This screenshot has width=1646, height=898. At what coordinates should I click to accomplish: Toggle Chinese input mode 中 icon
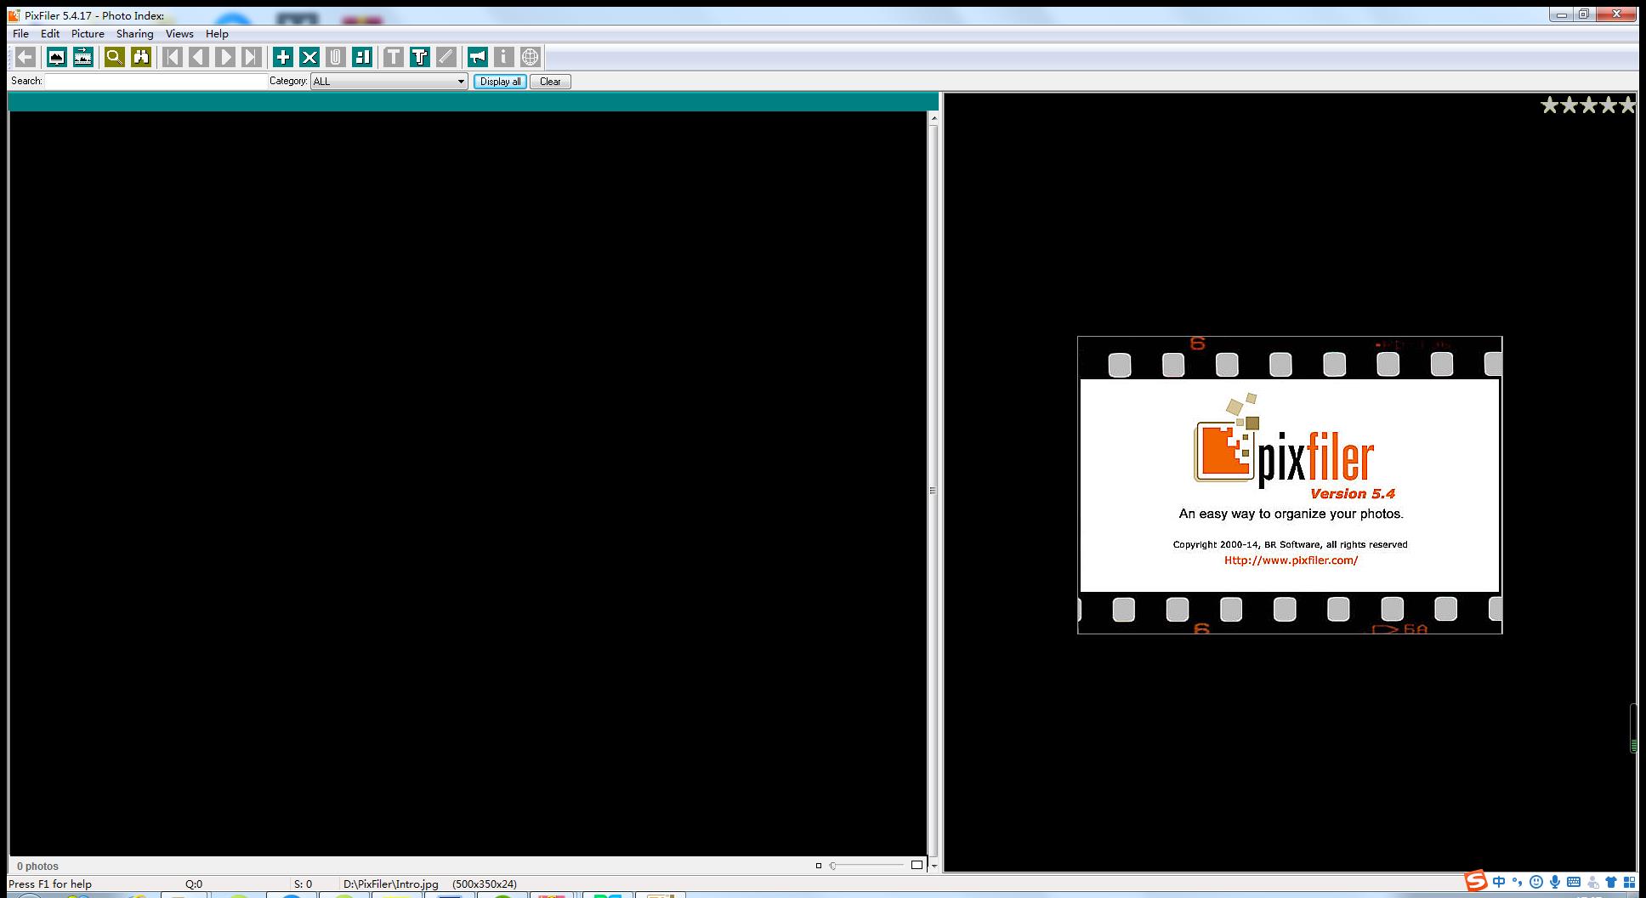pyautogui.click(x=1499, y=883)
